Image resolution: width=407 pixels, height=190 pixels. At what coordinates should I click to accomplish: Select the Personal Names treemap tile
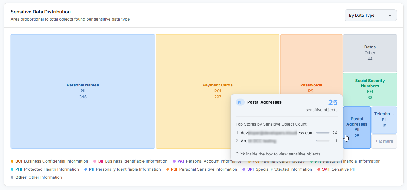click(83, 91)
